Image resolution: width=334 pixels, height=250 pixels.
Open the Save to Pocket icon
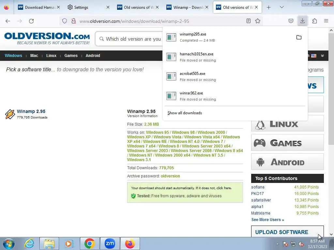tap(291, 21)
